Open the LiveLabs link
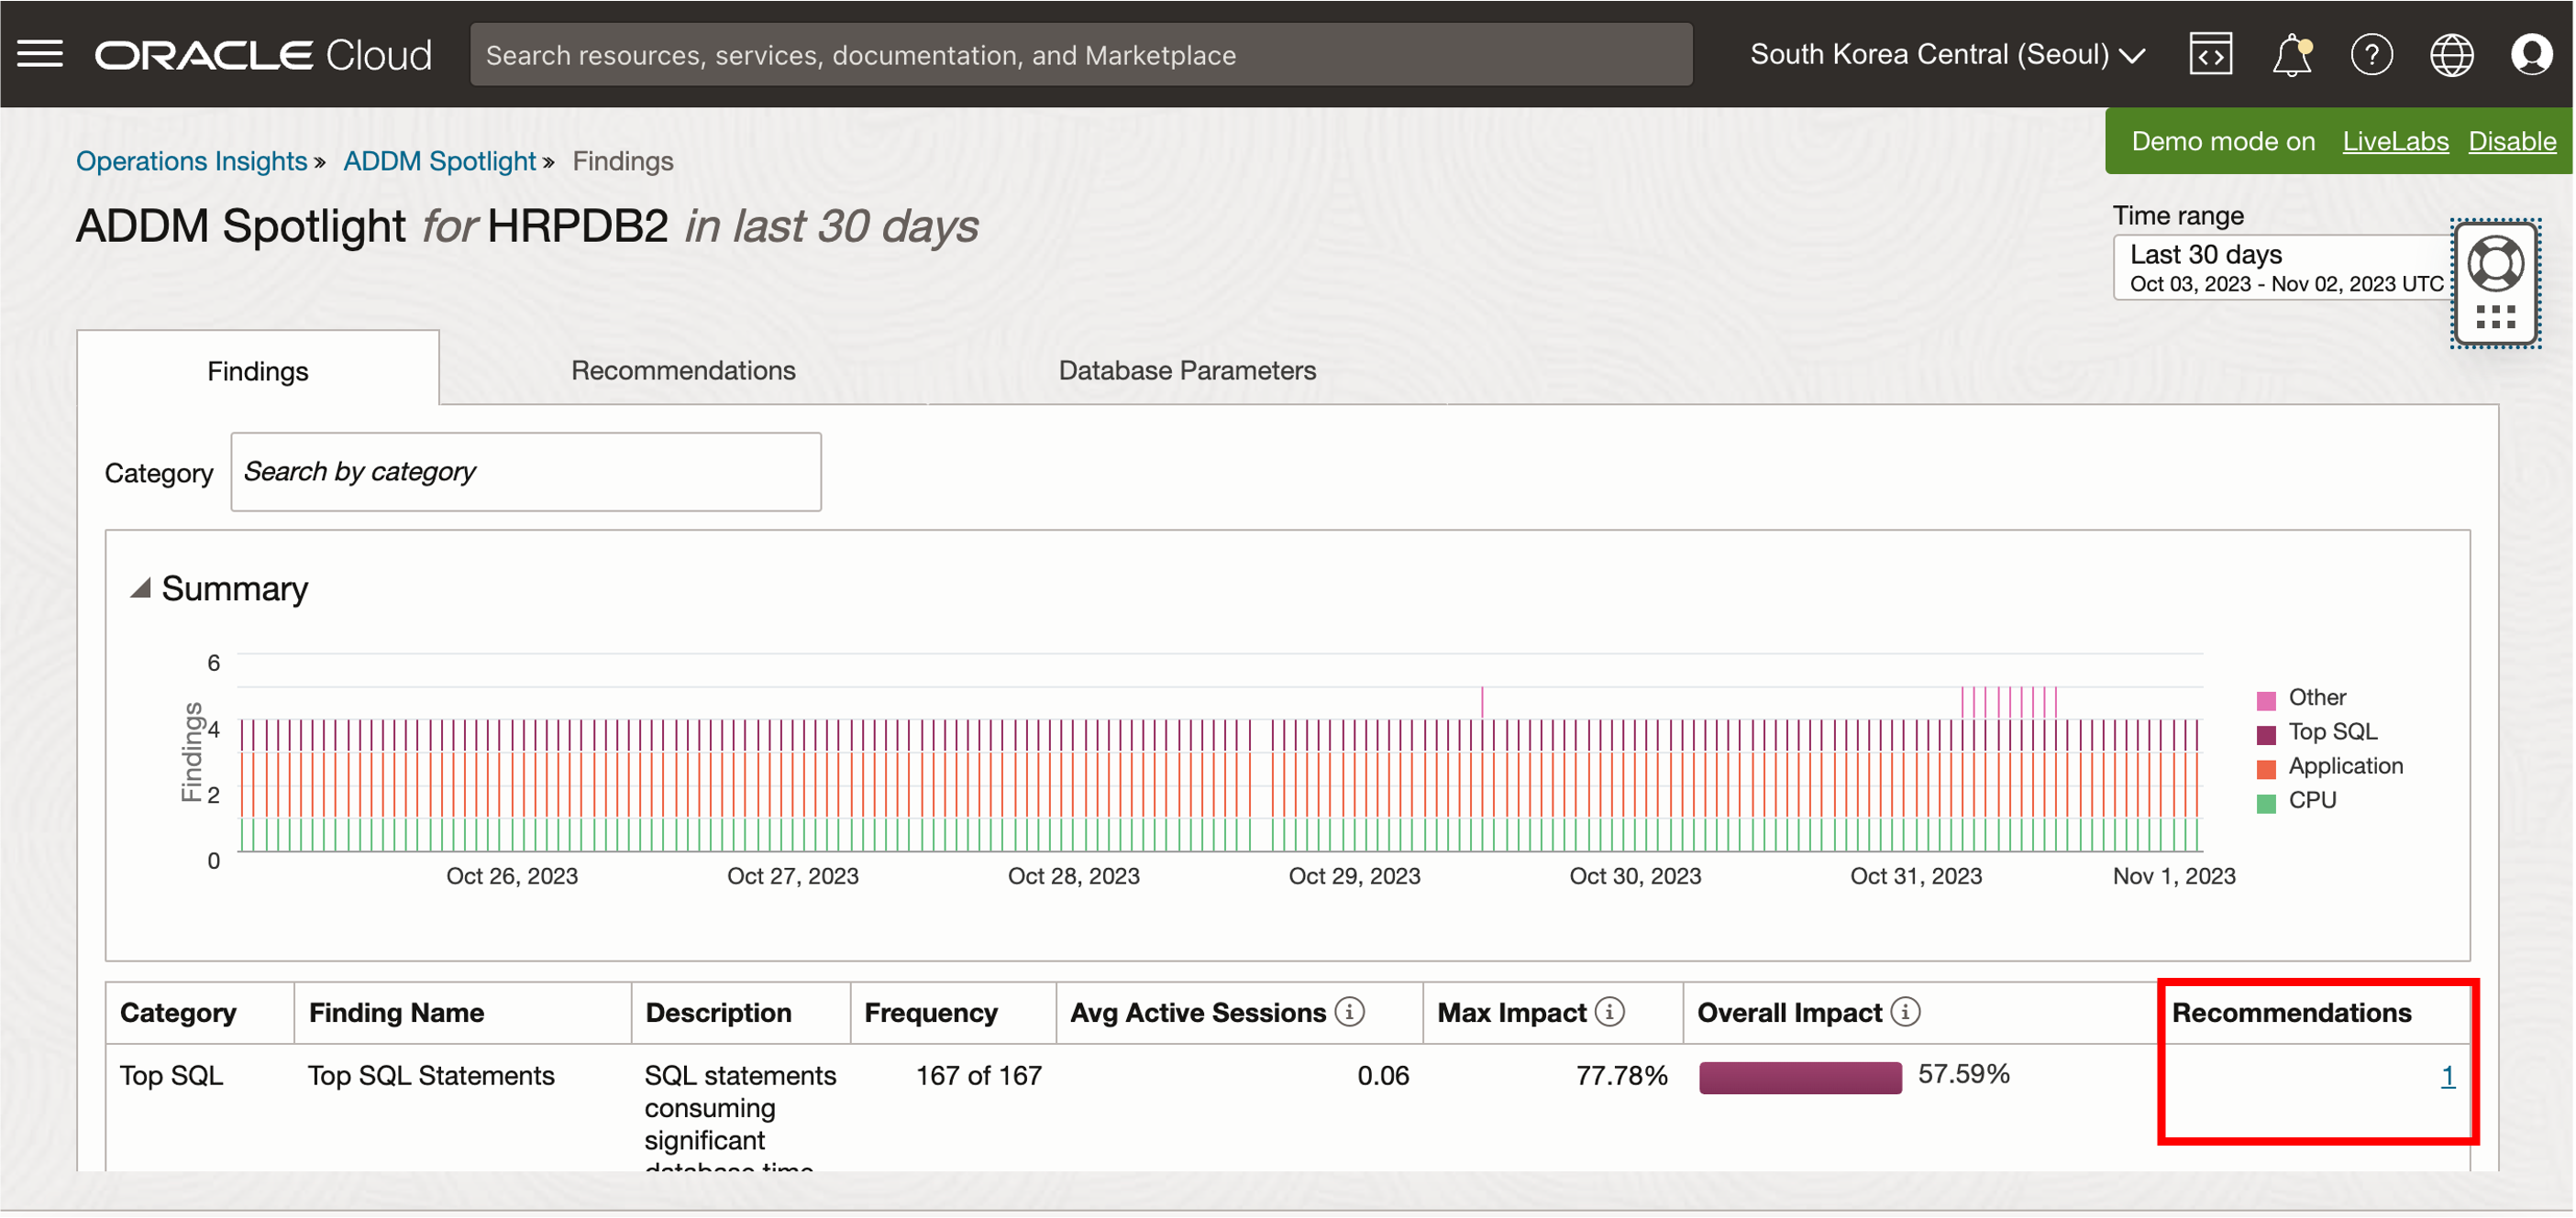 click(2395, 142)
